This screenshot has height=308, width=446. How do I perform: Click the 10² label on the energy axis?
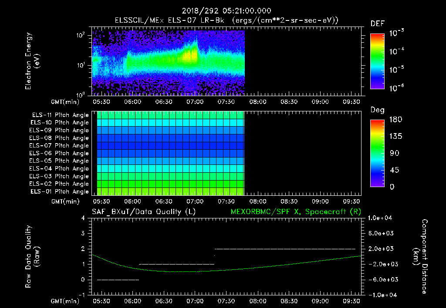point(81,35)
